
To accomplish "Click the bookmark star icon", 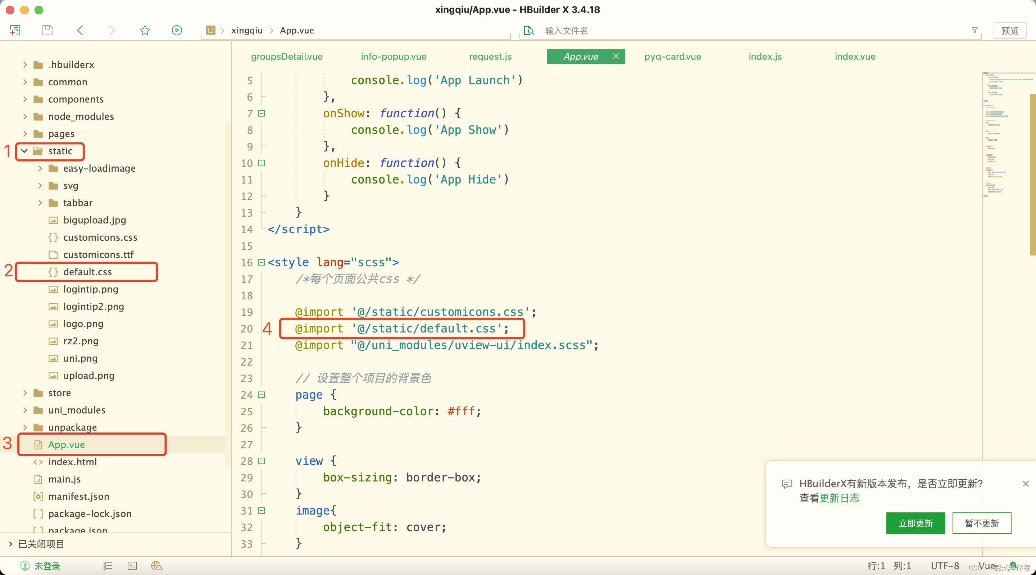I will click(x=145, y=30).
